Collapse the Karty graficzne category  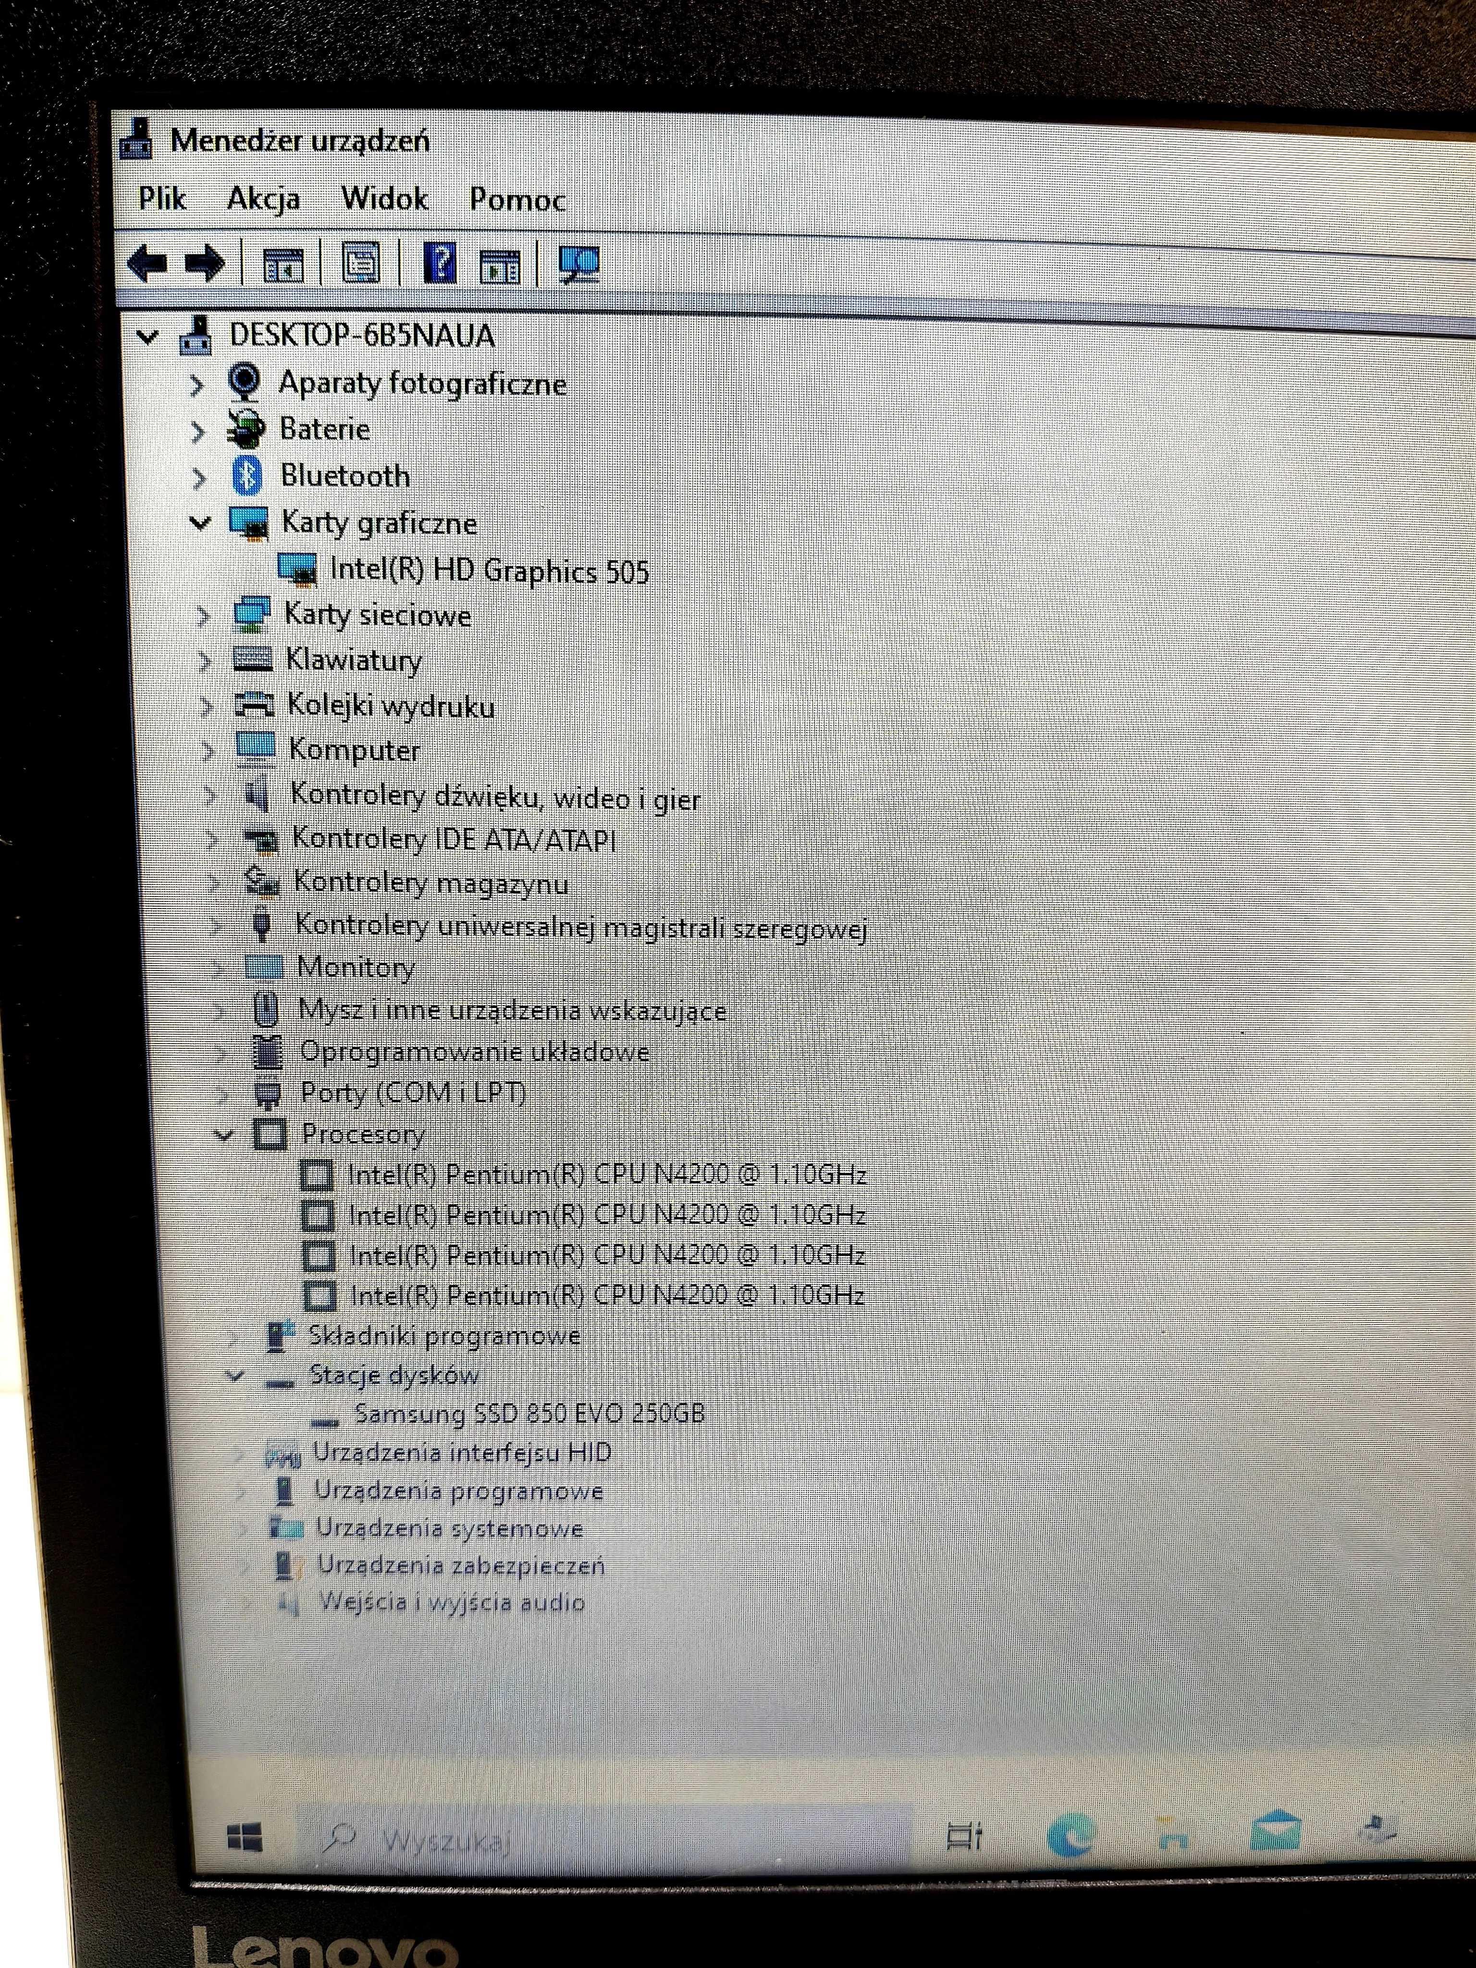pyautogui.click(x=201, y=522)
